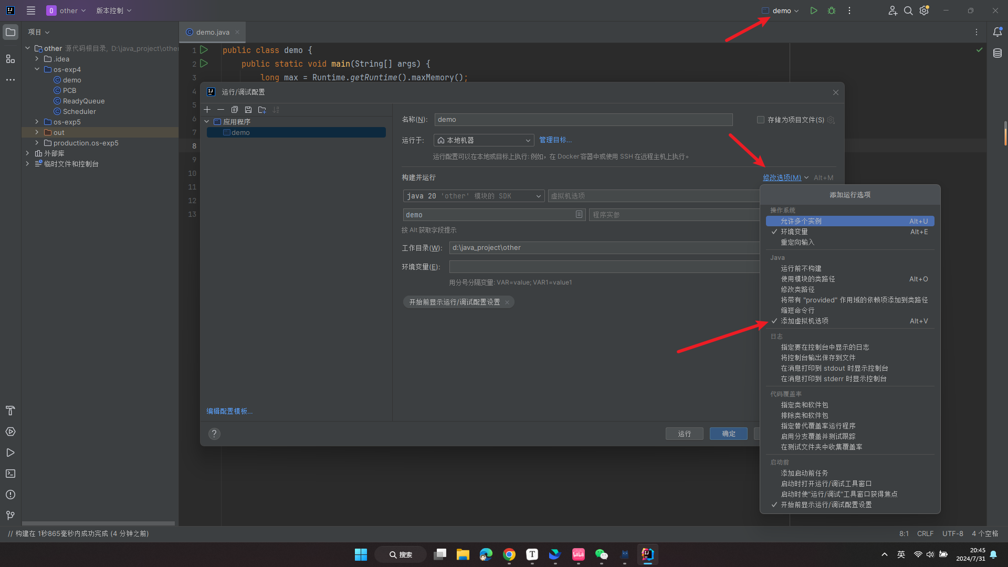Open the Build hammer tool window
Image resolution: width=1008 pixels, height=567 pixels.
pyautogui.click(x=10, y=411)
